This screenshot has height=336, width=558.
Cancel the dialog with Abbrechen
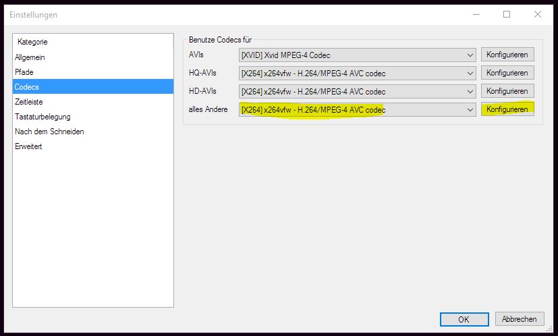(x=520, y=319)
